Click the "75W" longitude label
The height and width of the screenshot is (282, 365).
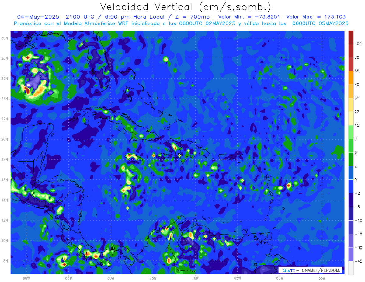[x=153, y=278]
